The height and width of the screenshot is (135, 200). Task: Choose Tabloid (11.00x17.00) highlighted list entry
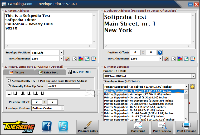tap(144, 91)
